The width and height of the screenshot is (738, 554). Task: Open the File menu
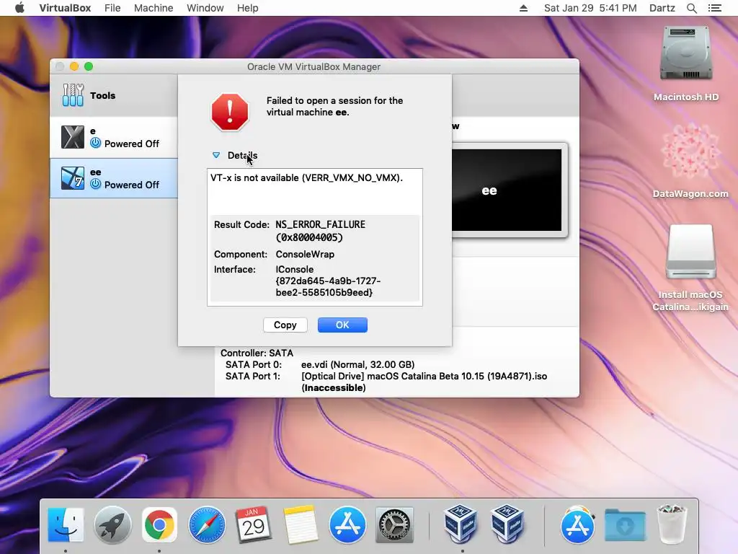(x=112, y=8)
